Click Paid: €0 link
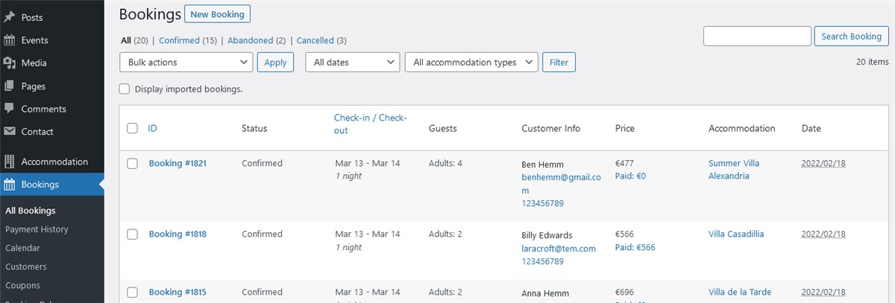The width and height of the screenshot is (895, 303). click(x=630, y=176)
